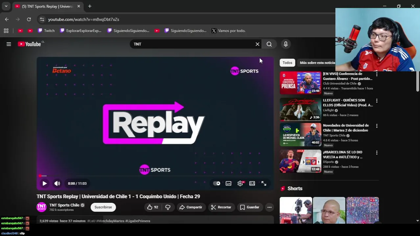Open more actions ellipsis below the video
This screenshot has width=420, height=236.
269,207
